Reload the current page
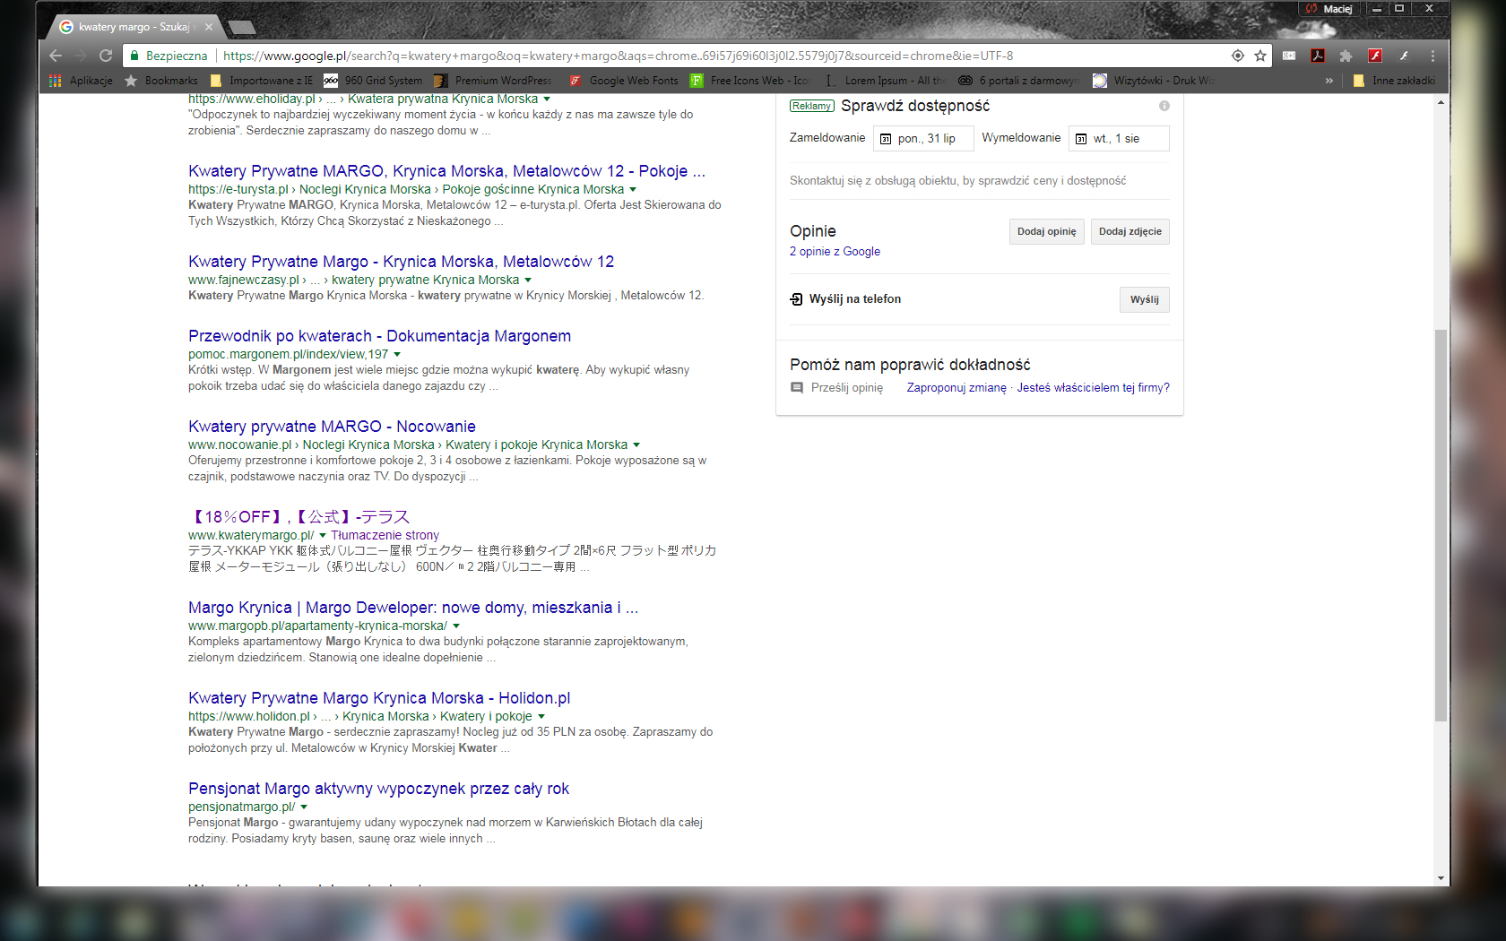 click(106, 56)
